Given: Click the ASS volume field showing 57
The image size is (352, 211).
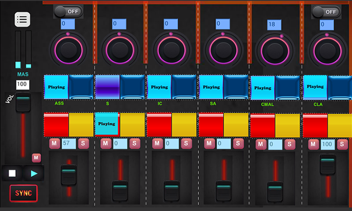Looking at the screenshot, I should click(x=69, y=143).
